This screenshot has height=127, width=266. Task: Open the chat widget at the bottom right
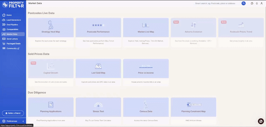(x=261, y=121)
